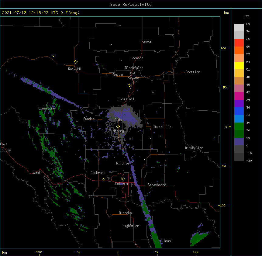This screenshot has width=262, height=256.
Task: Click the Drumheller city label
Action: point(194,148)
